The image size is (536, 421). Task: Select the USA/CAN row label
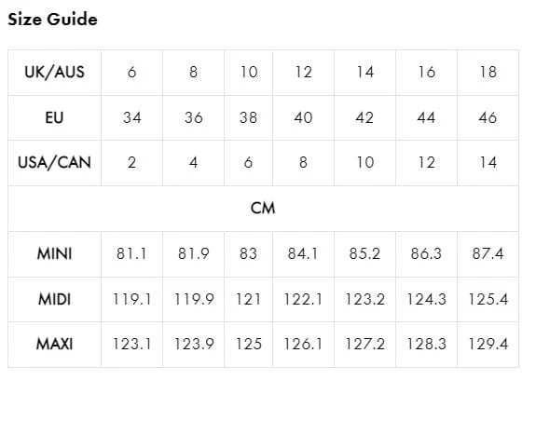pos(54,163)
